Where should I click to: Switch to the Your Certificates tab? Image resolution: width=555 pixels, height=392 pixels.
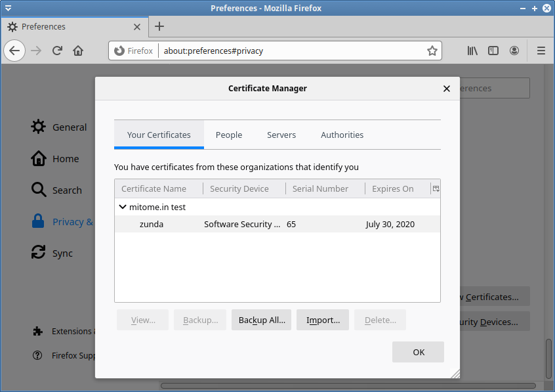pos(159,135)
